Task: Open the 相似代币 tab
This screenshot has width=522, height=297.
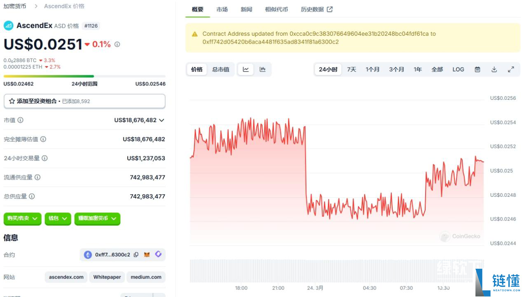Action: [276, 9]
